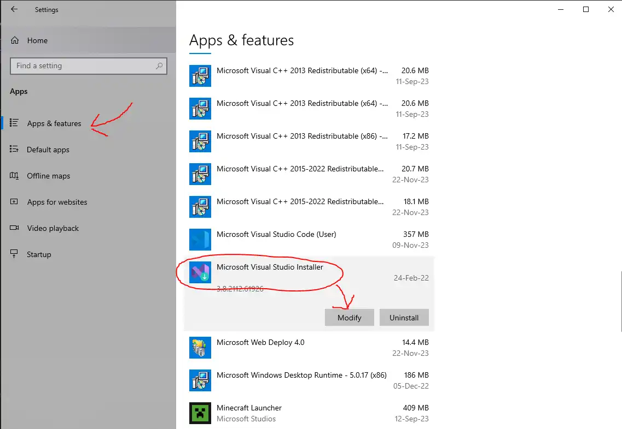Select 'Microsoft Windows Desktop Runtime - 5.0.17 (x86)' name

coord(301,375)
